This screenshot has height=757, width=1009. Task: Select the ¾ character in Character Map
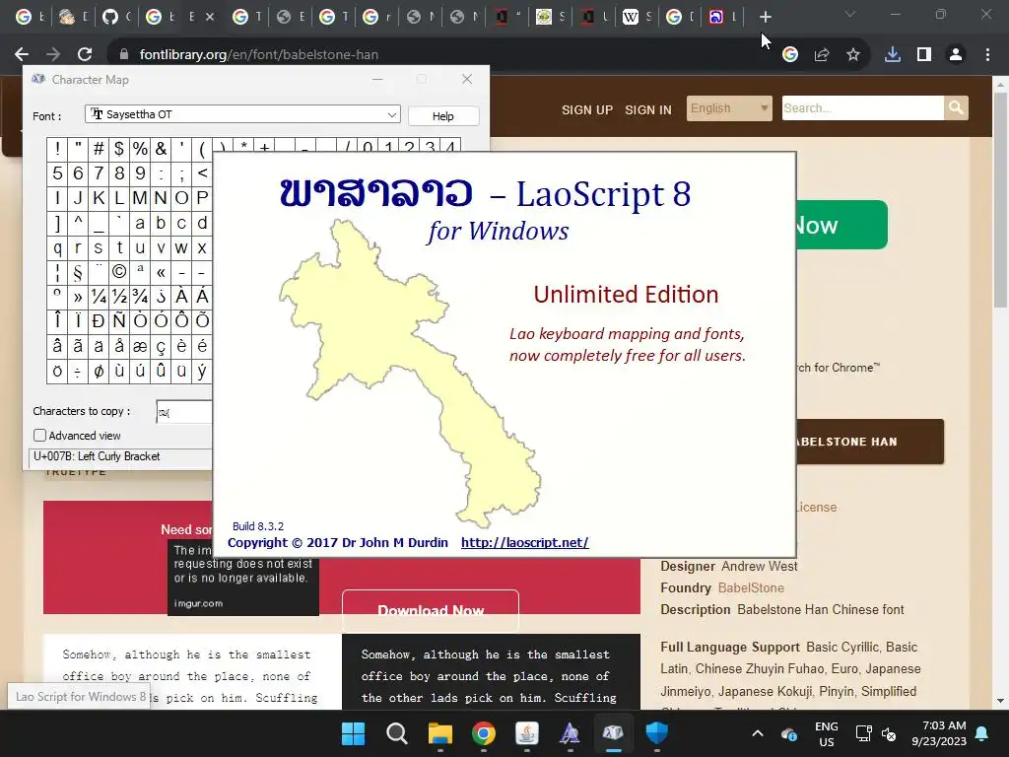point(140,297)
